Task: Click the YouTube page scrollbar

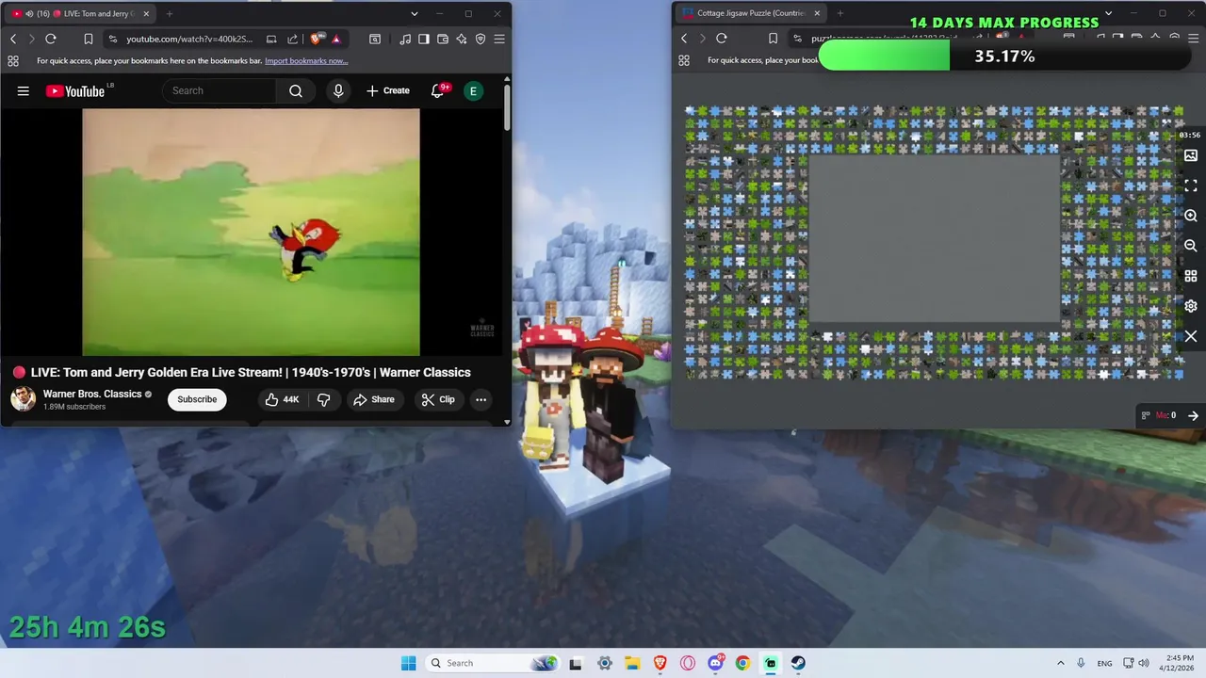Action: coord(507,108)
